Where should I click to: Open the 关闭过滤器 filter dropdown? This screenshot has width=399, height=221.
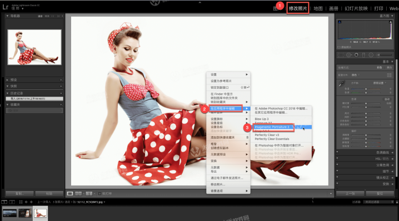[x=379, y=202]
